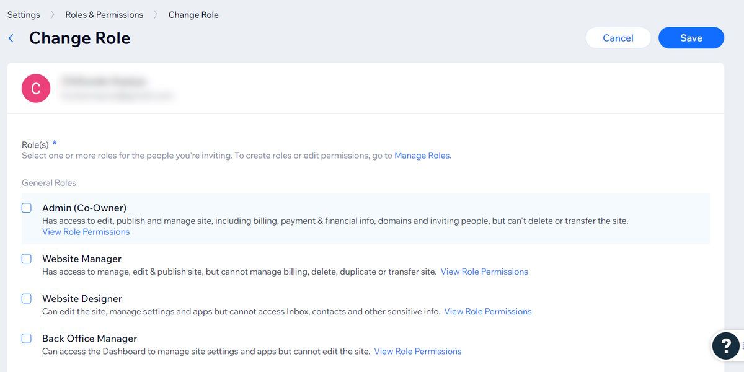View Role Permissions for Website Manager
Viewport: 744px width, 372px height.
(484, 272)
